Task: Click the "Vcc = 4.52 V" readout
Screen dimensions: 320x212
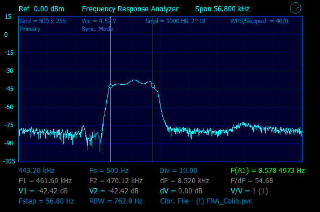Action: [99, 21]
